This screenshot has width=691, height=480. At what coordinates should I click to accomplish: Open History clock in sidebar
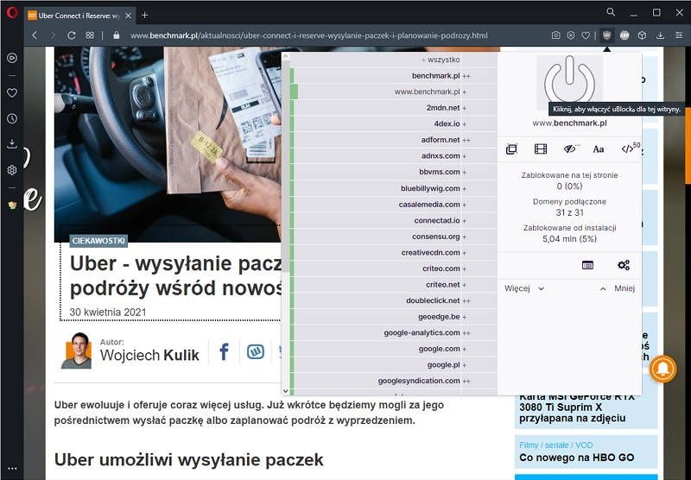point(12,118)
